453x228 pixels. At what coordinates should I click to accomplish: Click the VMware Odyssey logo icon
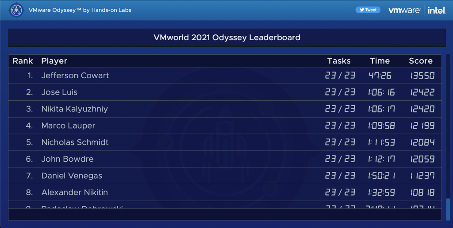16,10
